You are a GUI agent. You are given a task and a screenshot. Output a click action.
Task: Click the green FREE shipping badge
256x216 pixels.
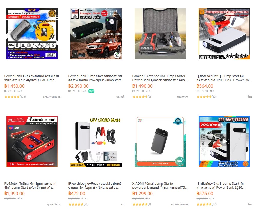(x=91, y=91)
